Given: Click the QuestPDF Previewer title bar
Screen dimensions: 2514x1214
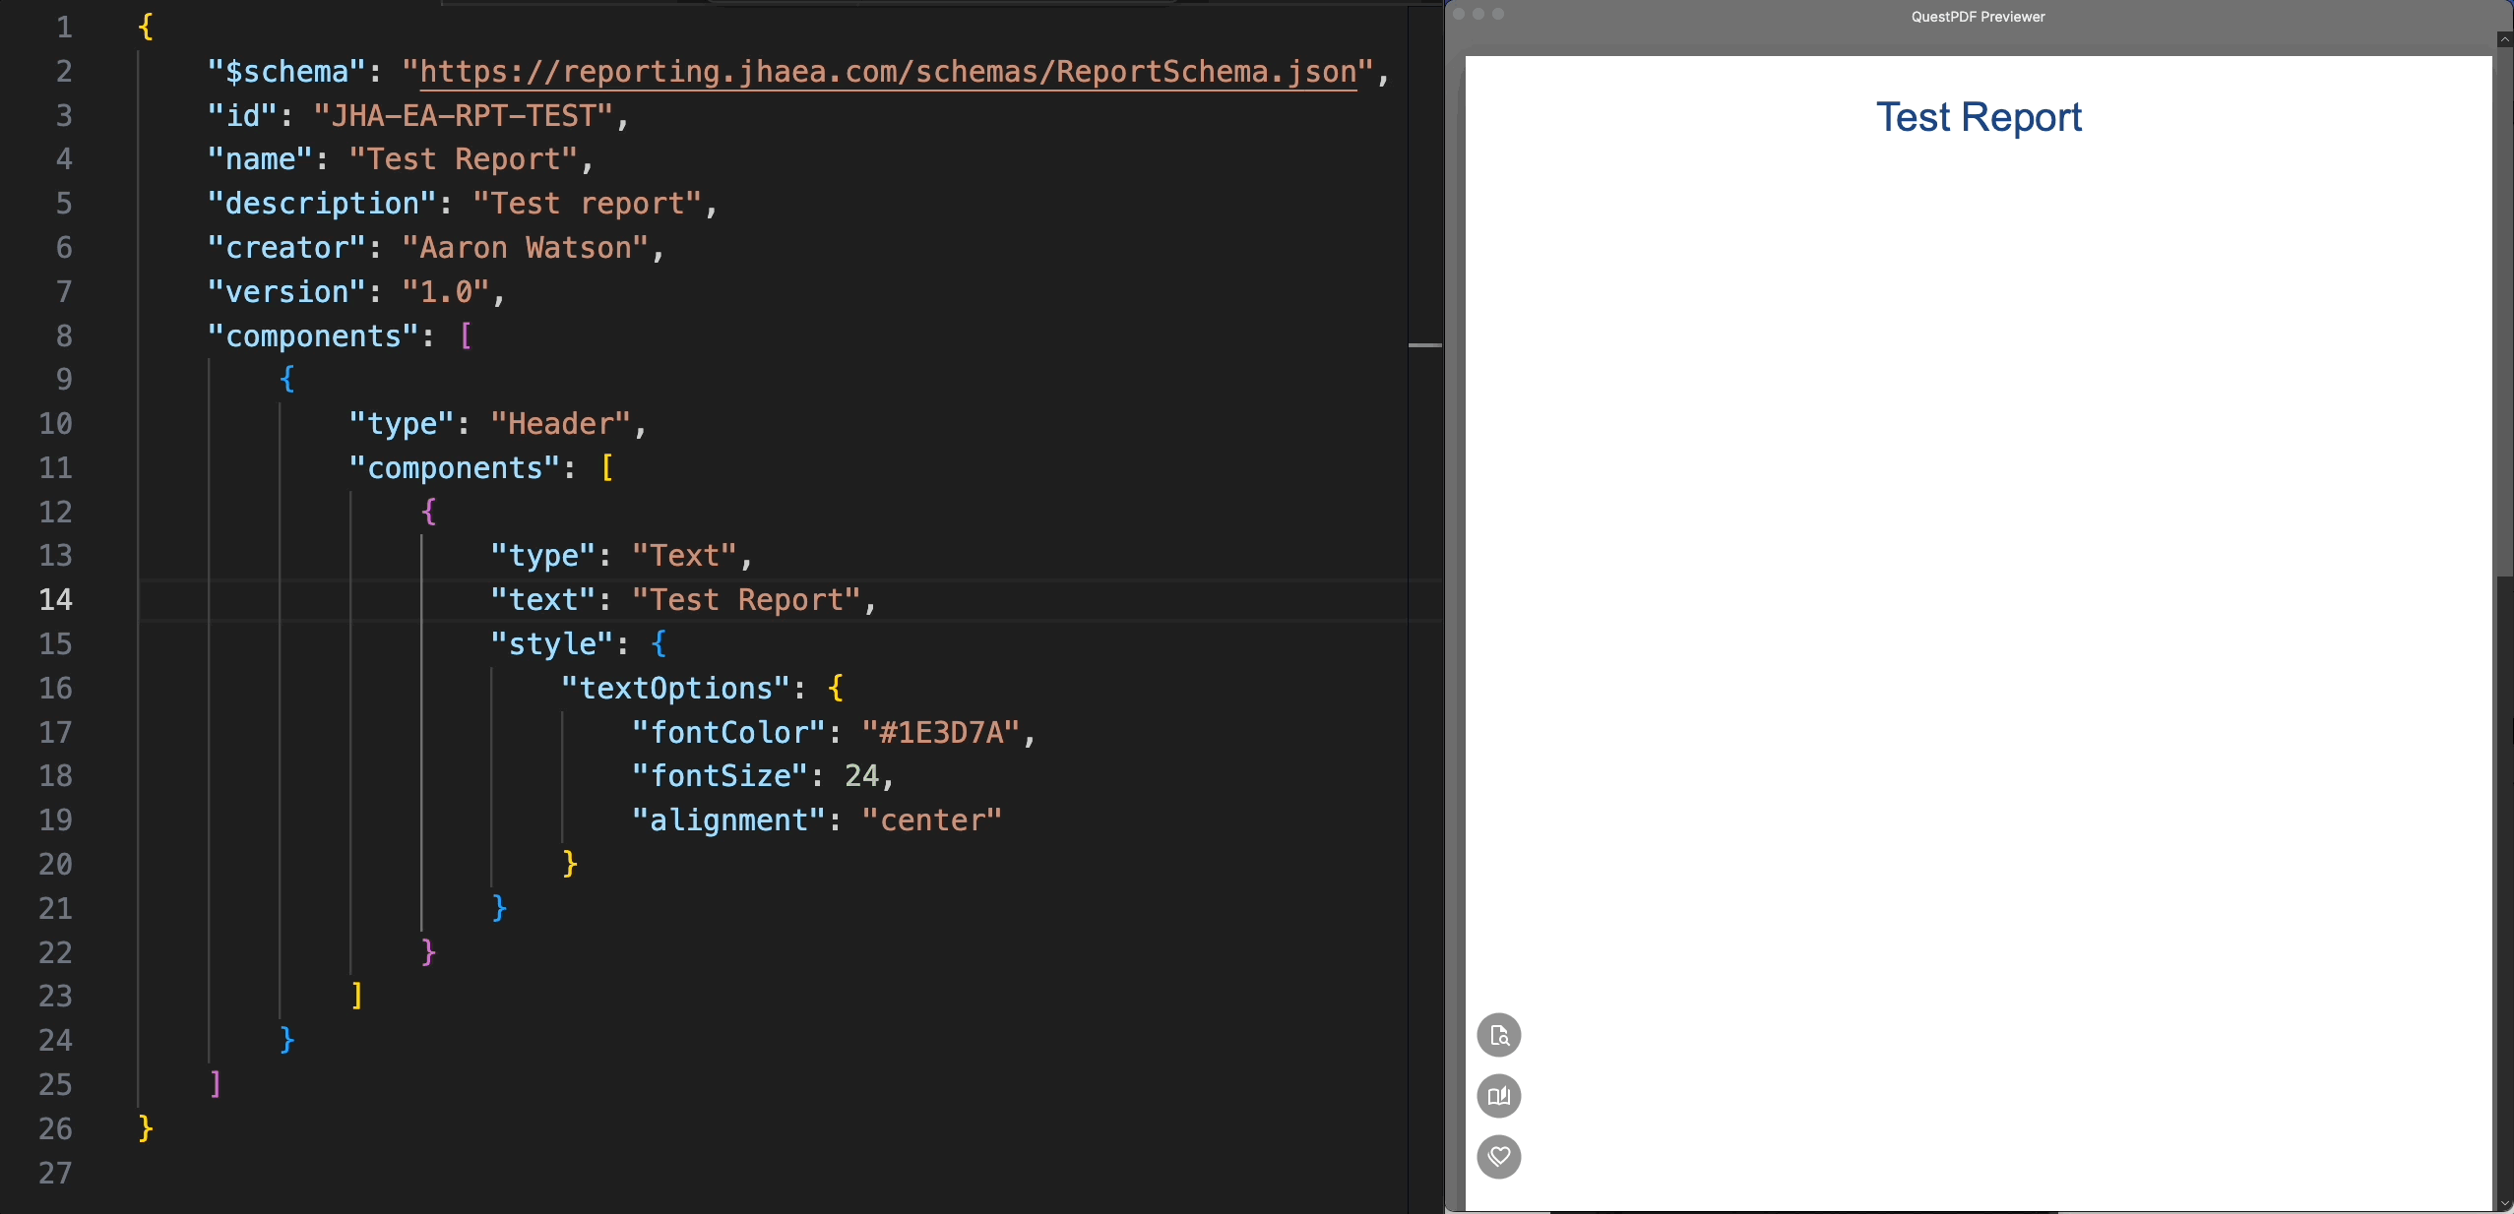Looking at the screenshot, I should tap(1978, 17).
